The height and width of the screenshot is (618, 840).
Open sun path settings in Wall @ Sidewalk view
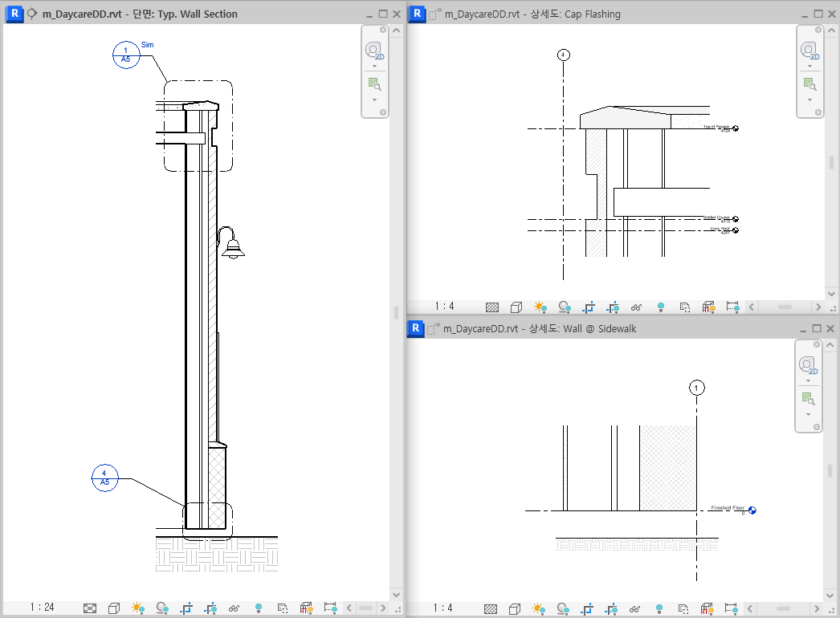point(538,608)
